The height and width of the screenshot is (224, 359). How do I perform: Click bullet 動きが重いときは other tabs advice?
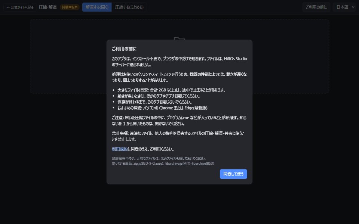point(159,96)
